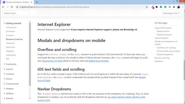Click the user profile avatar icon
The image size is (185, 104).
click(178, 7)
